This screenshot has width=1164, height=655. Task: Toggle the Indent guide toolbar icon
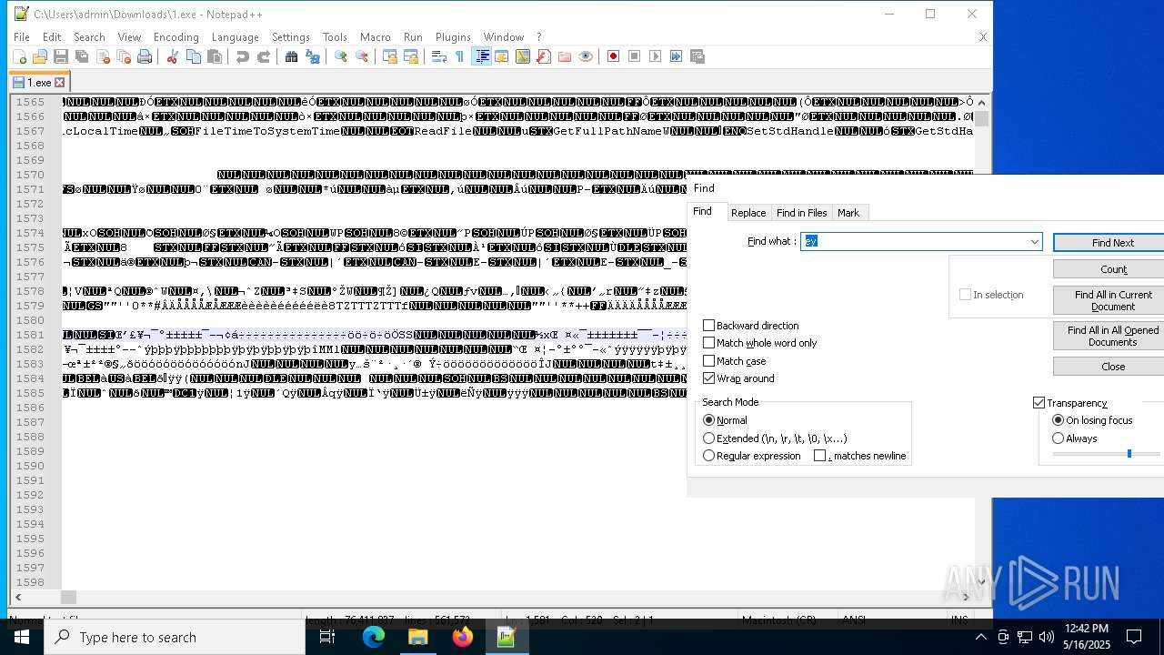point(482,56)
